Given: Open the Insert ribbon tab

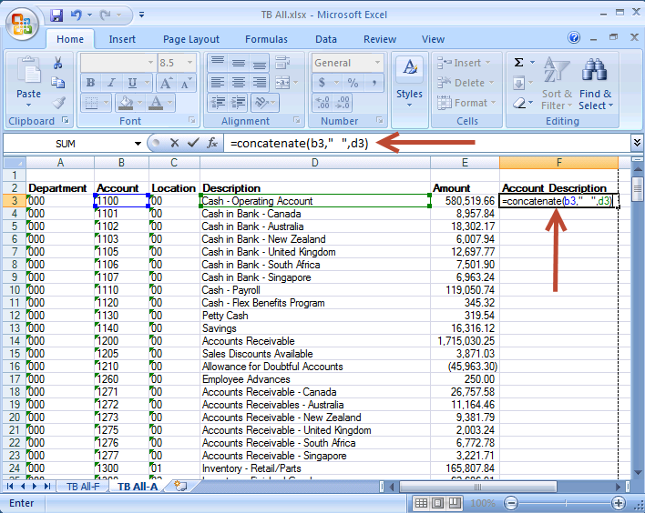Looking at the screenshot, I should pos(122,39).
